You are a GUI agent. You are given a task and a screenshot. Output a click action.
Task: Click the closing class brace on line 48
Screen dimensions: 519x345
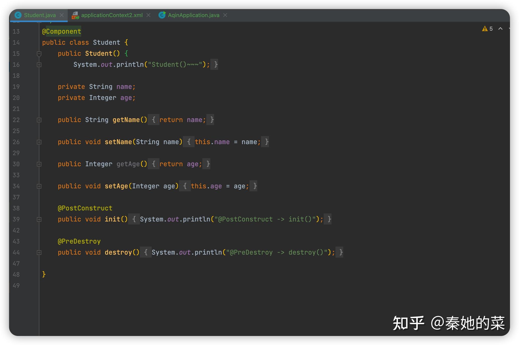tap(44, 274)
